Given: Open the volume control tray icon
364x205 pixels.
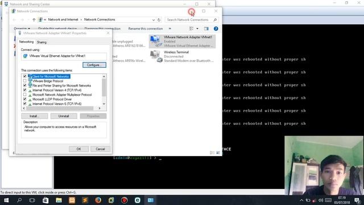Looking at the screenshot, I should click(321, 200).
